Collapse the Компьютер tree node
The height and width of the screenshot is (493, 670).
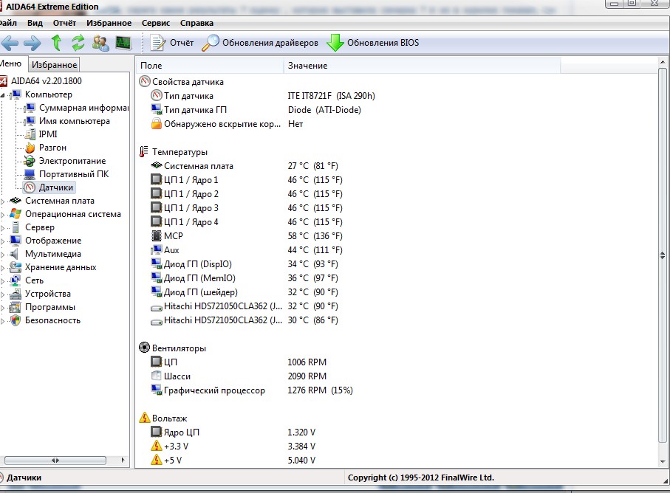[x=2, y=94]
